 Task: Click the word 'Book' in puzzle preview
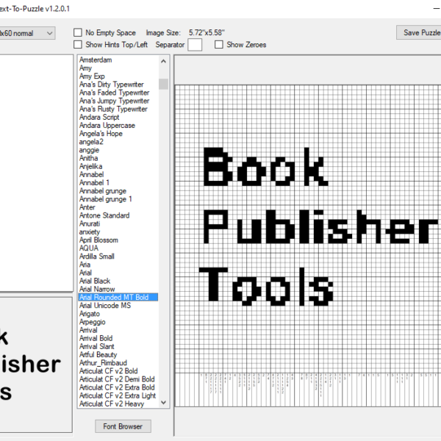(x=266, y=167)
